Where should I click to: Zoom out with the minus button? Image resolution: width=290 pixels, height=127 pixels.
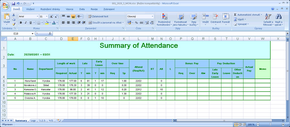coord(258,124)
